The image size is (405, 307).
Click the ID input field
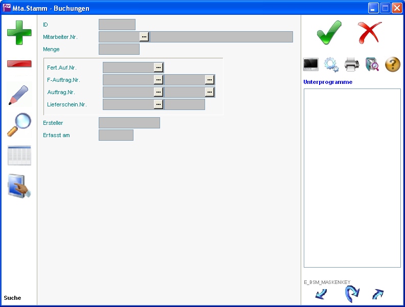tap(117, 25)
